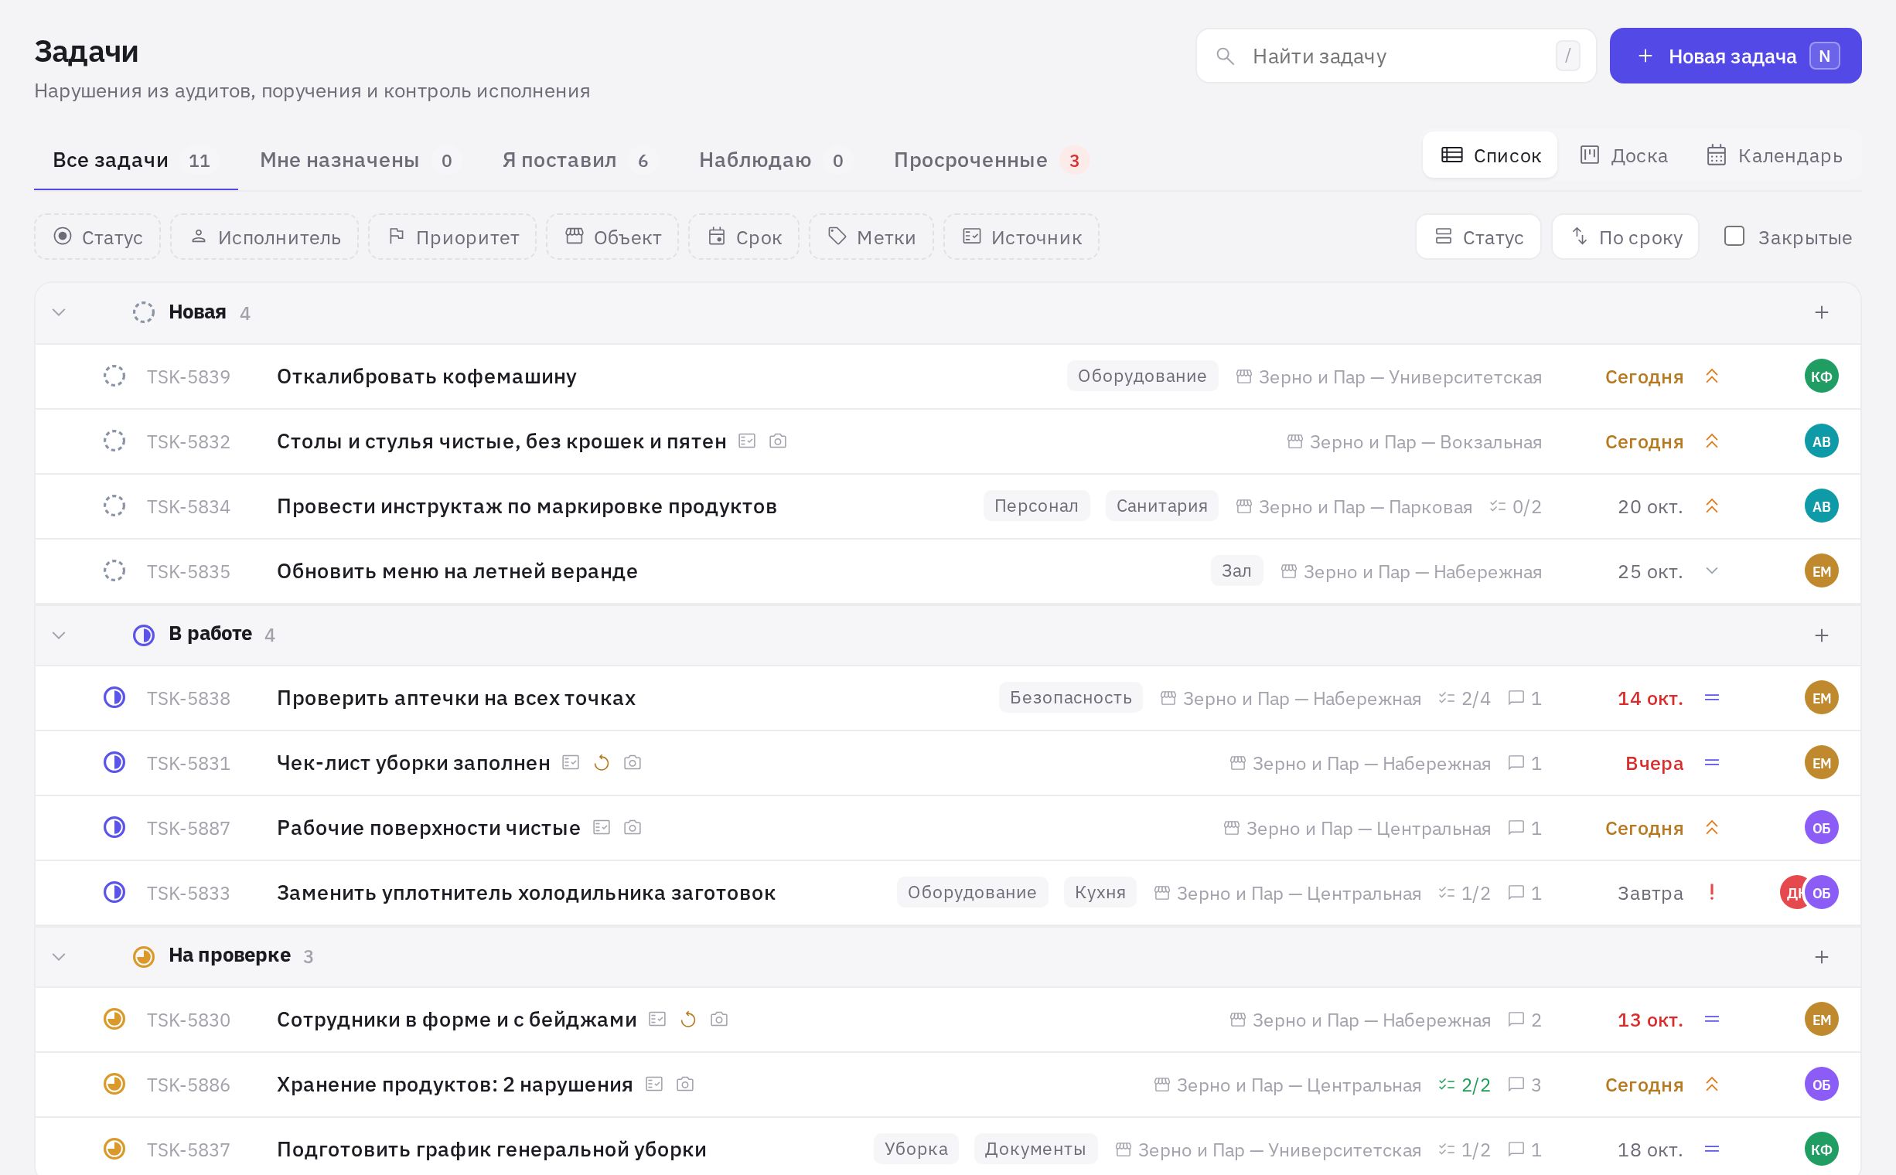Click the ОБ avatar on TSK-5887 row
The width and height of the screenshot is (1896, 1175).
1820,828
